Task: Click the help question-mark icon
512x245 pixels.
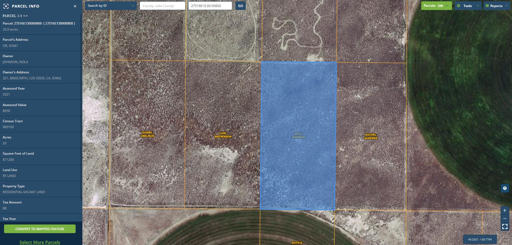Action: click(x=505, y=188)
